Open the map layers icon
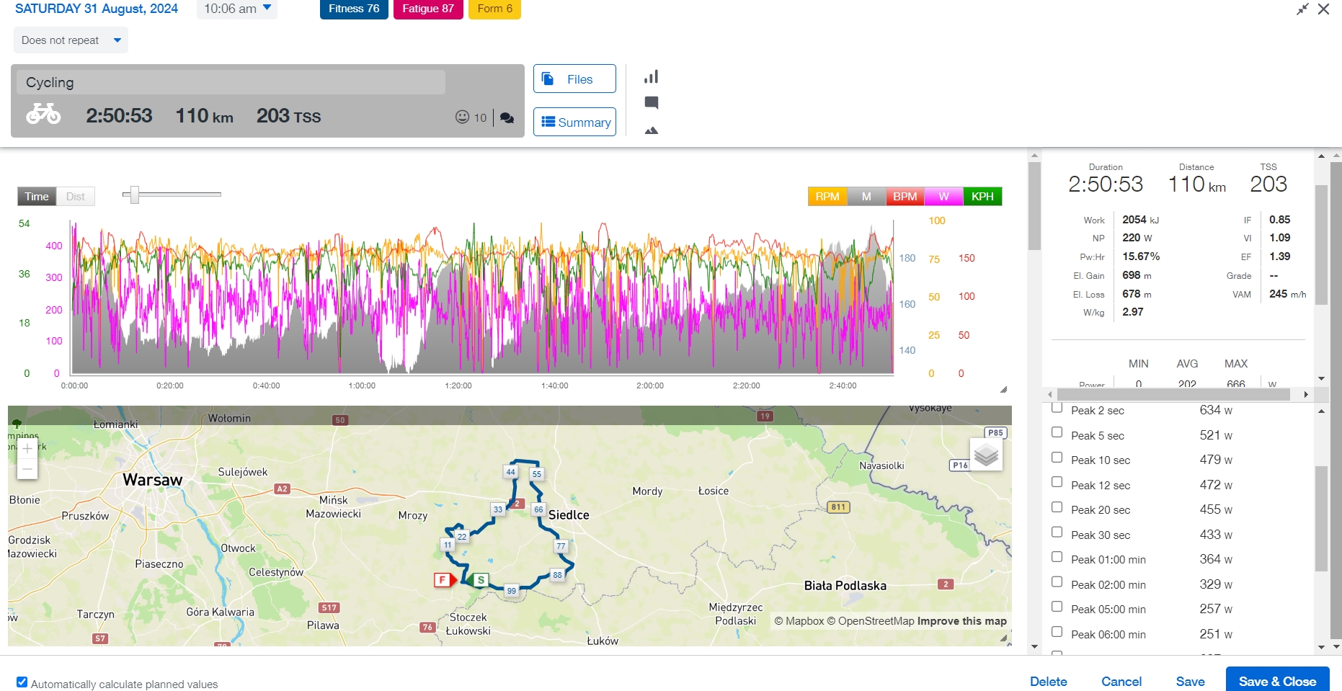1342x691 pixels. point(986,455)
